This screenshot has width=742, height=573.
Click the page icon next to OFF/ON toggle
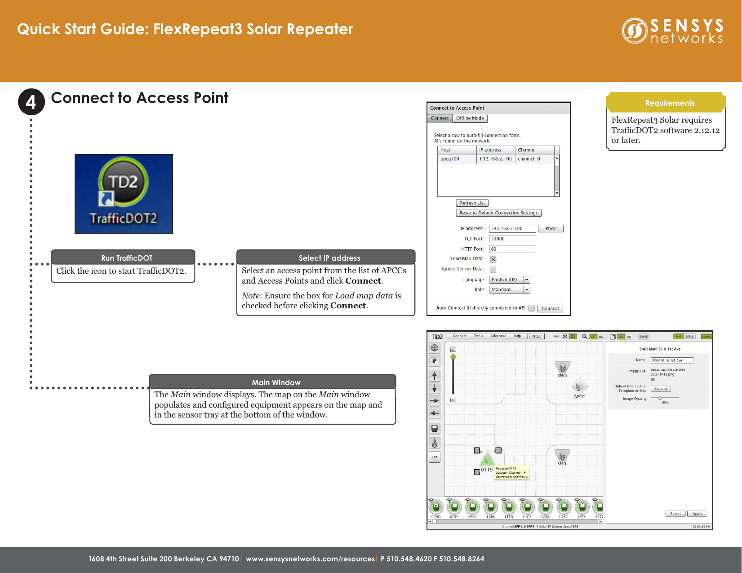pos(613,336)
